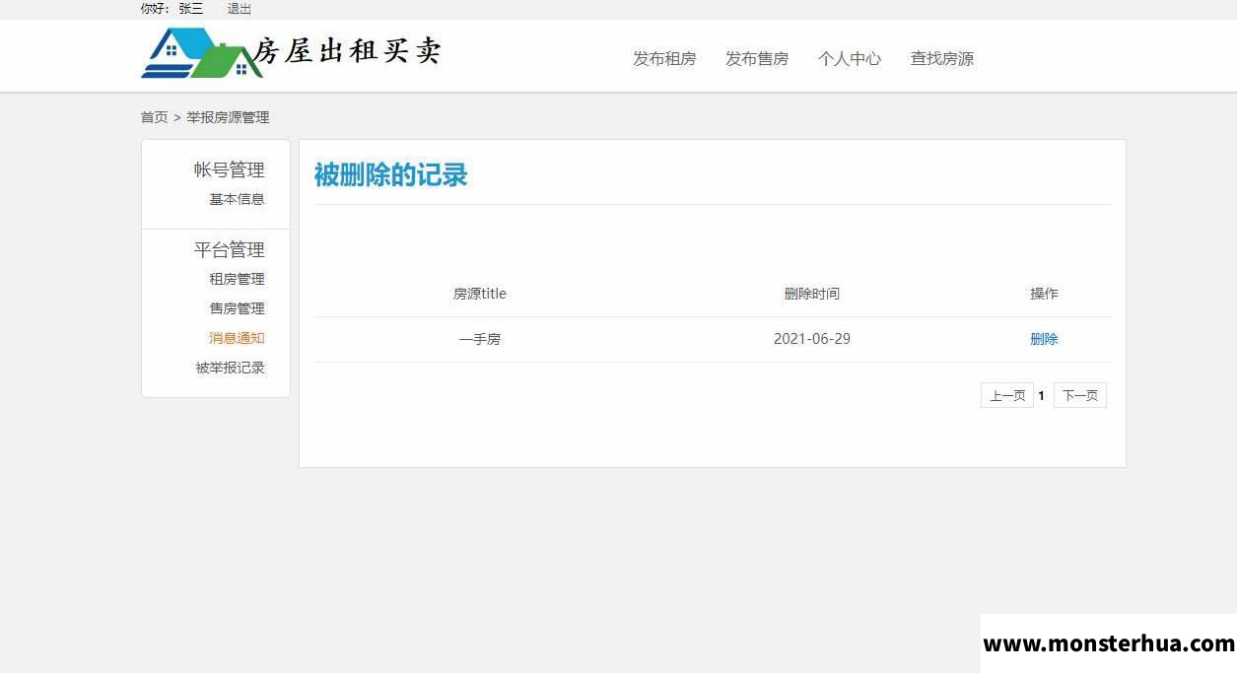
Task: Open 发布售房 in the top navigation
Action: coord(757,59)
